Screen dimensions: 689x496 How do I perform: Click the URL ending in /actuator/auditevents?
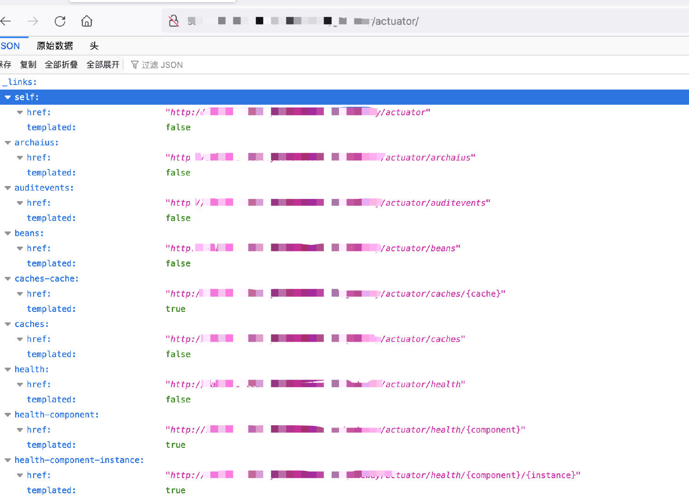(x=328, y=203)
